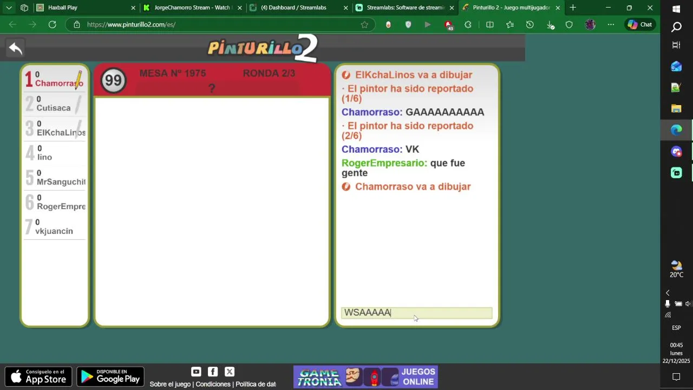Show hidden tray icons chevron
Viewport: 693px width, 390px height.
click(x=668, y=292)
